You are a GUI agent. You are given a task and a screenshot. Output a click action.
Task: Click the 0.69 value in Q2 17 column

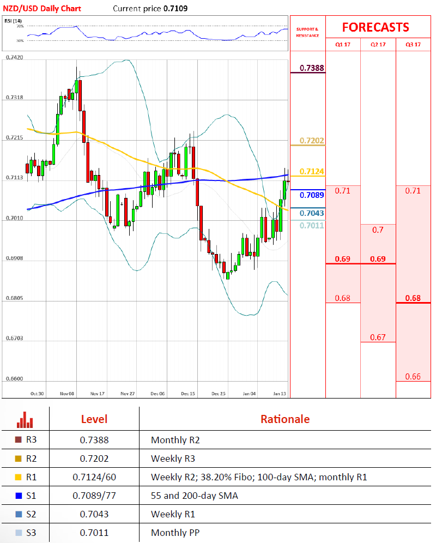[378, 259]
